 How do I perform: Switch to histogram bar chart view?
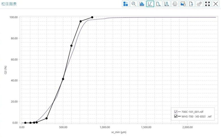(x=142, y=4)
